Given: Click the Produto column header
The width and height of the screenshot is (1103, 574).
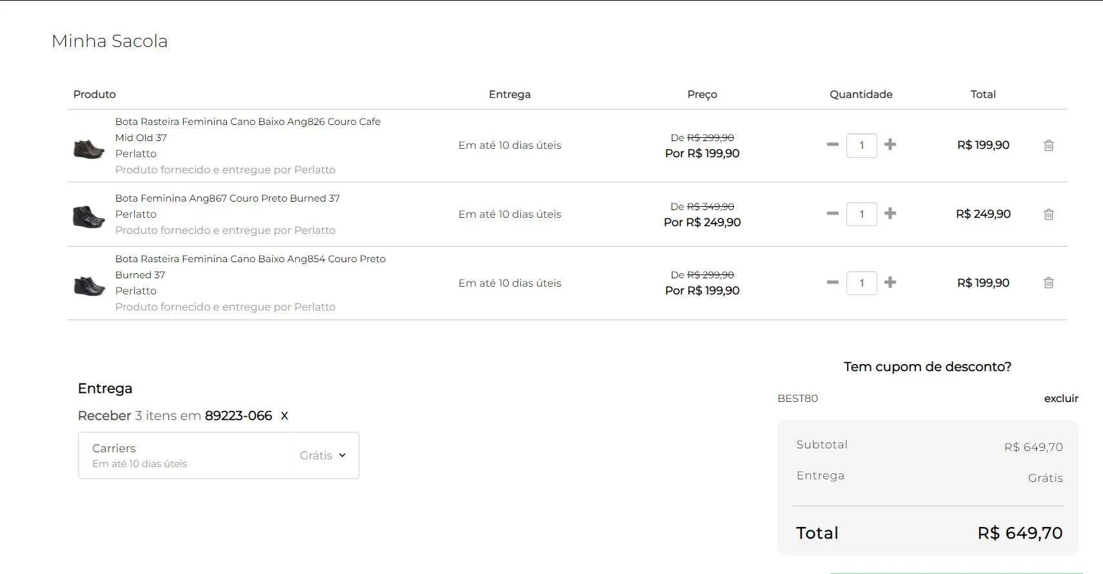Looking at the screenshot, I should [95, 94].
